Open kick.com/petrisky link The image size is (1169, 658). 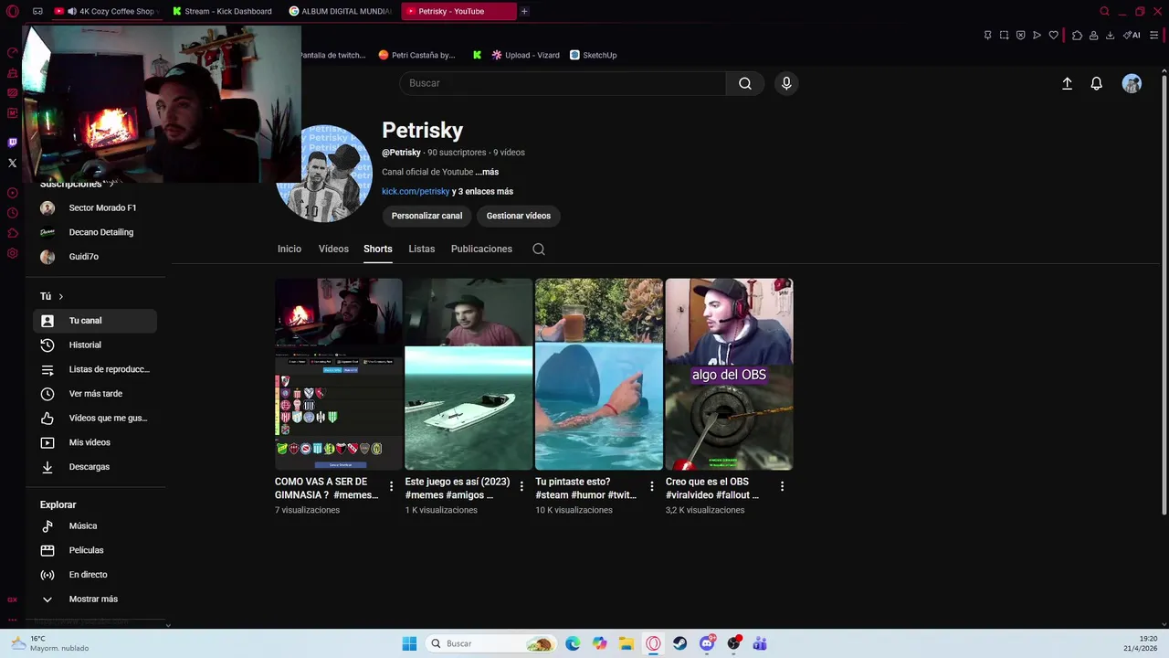click(x=416, y=191)
